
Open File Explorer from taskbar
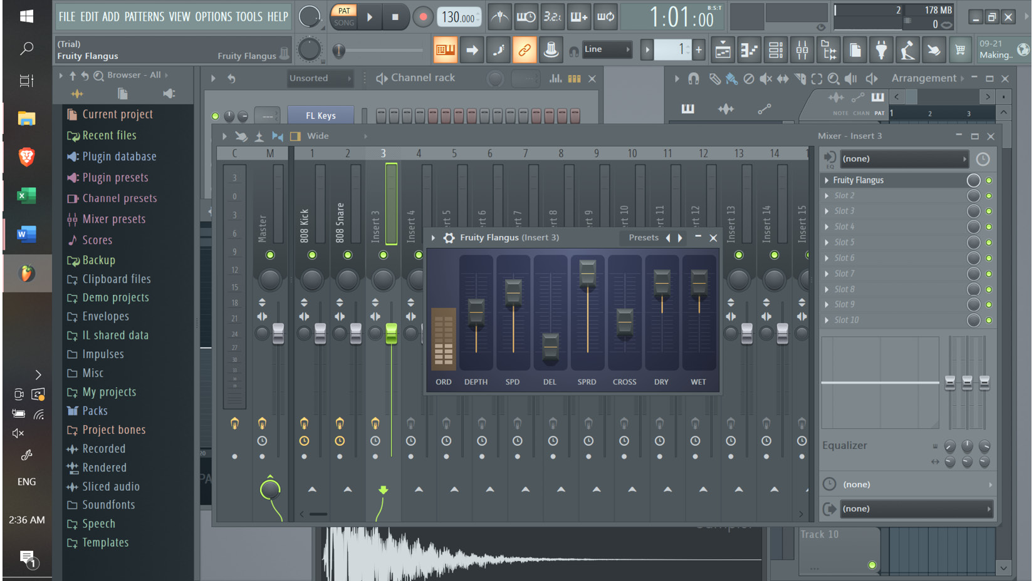pos(26,118)
